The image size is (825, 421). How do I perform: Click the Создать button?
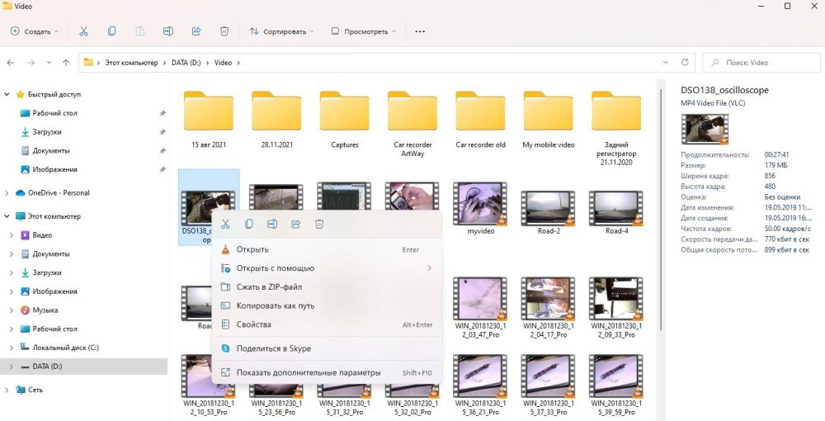point(34,31)
